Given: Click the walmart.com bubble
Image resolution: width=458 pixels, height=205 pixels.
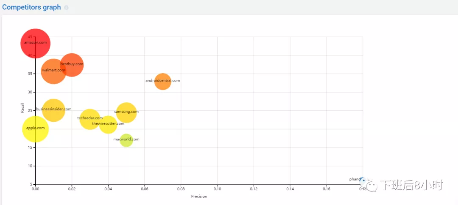Looking at the screenshot, I should click(x=53, y=71).
